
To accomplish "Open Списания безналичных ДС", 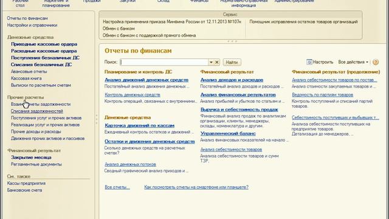I will [41, 64].
